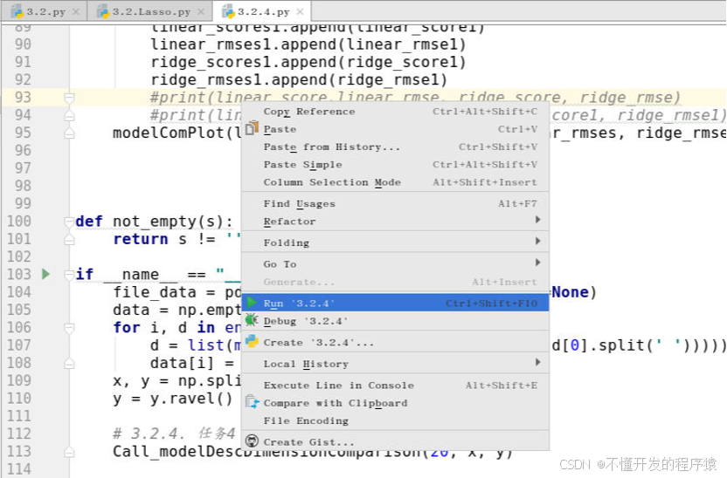Click line number 104 in the gutter
The width and height of the screenshot is (727, 478).
19,292
